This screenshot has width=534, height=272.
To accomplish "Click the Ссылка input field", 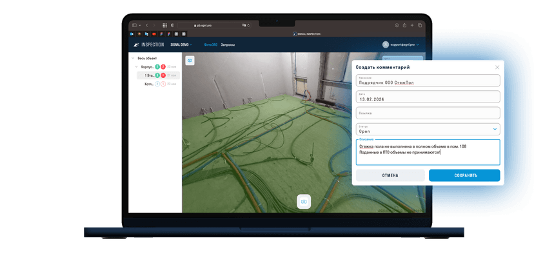I will tap(428, 113).
